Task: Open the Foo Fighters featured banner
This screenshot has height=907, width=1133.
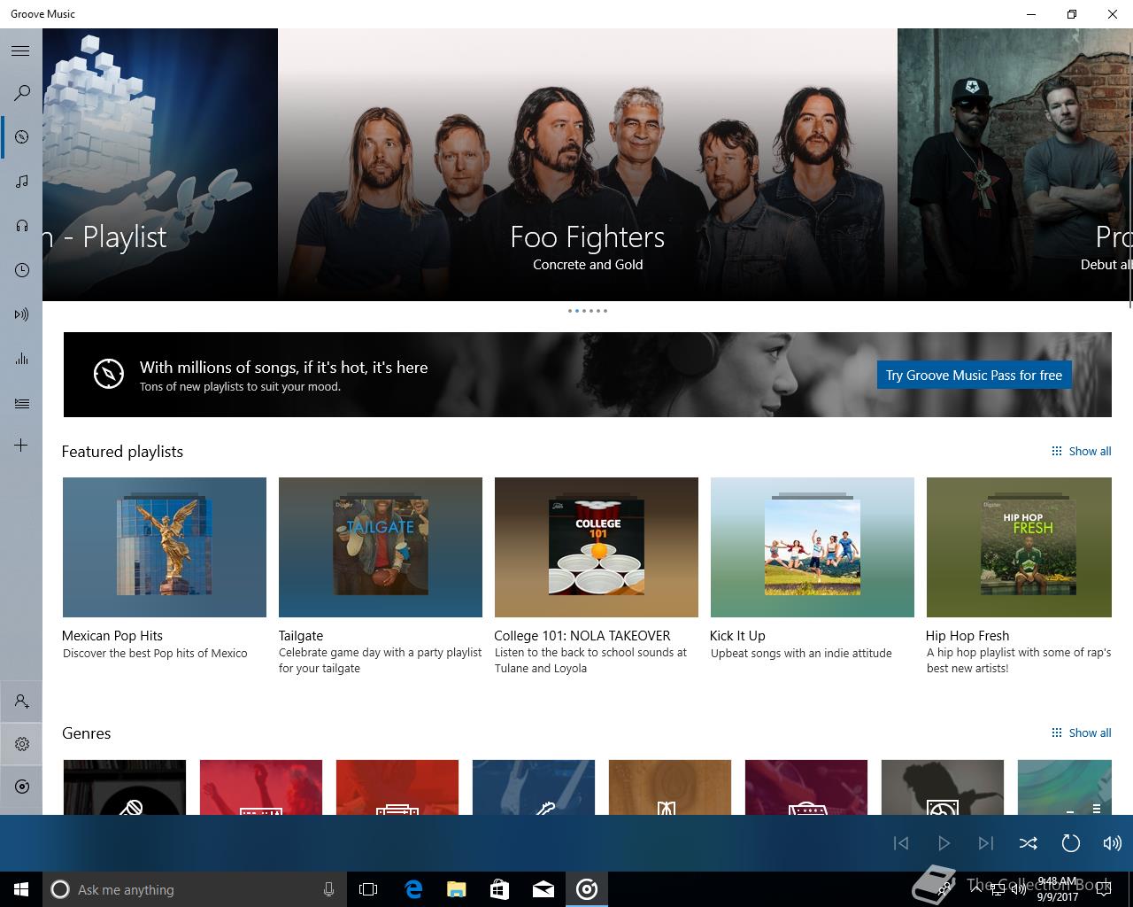Action: coord(588,165)
